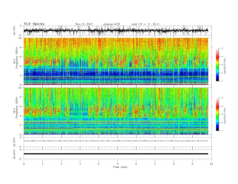Click the "ch.1(V)" axis label at top
Image resolution: width=238 pixels, height=184 pixels.
pos(14,30)
